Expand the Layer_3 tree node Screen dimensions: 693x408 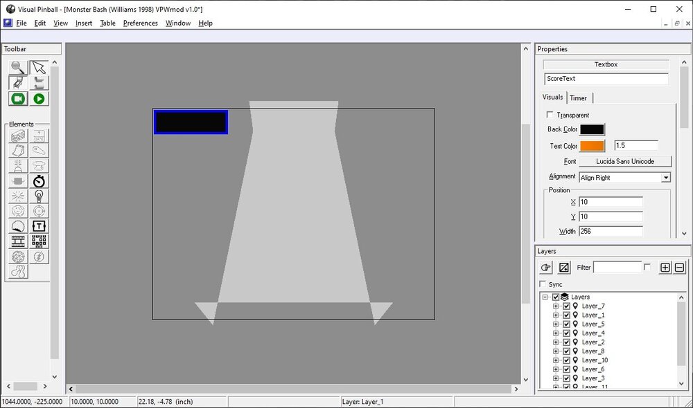point(556,378)
